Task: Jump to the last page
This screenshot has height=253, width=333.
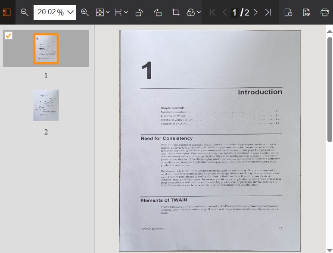Action: click(268, 12)
